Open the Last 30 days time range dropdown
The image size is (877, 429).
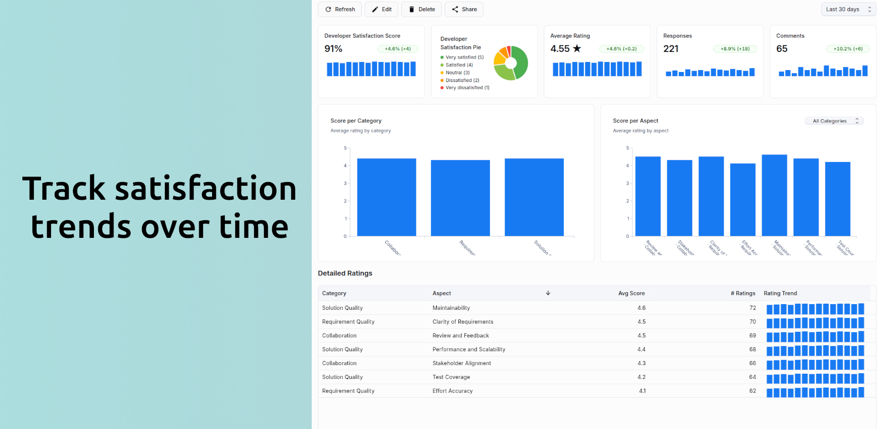844,9
